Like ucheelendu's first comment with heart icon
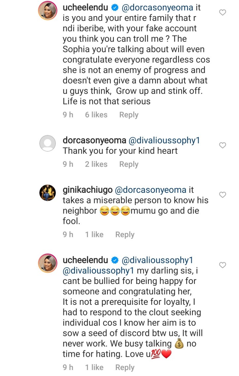This screenshot has height=376, width=239. pos(223,13)
